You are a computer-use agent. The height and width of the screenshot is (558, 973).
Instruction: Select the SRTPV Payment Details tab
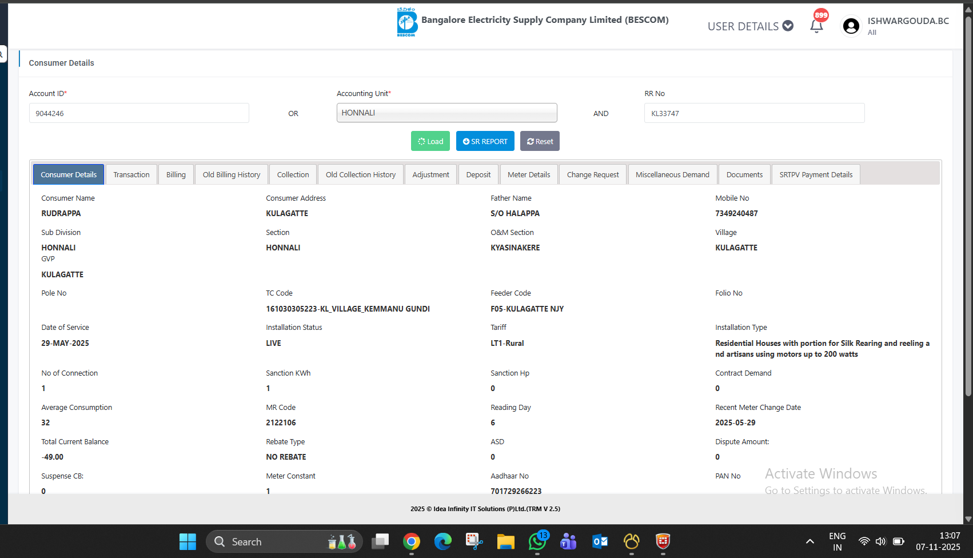coord(815,174)
